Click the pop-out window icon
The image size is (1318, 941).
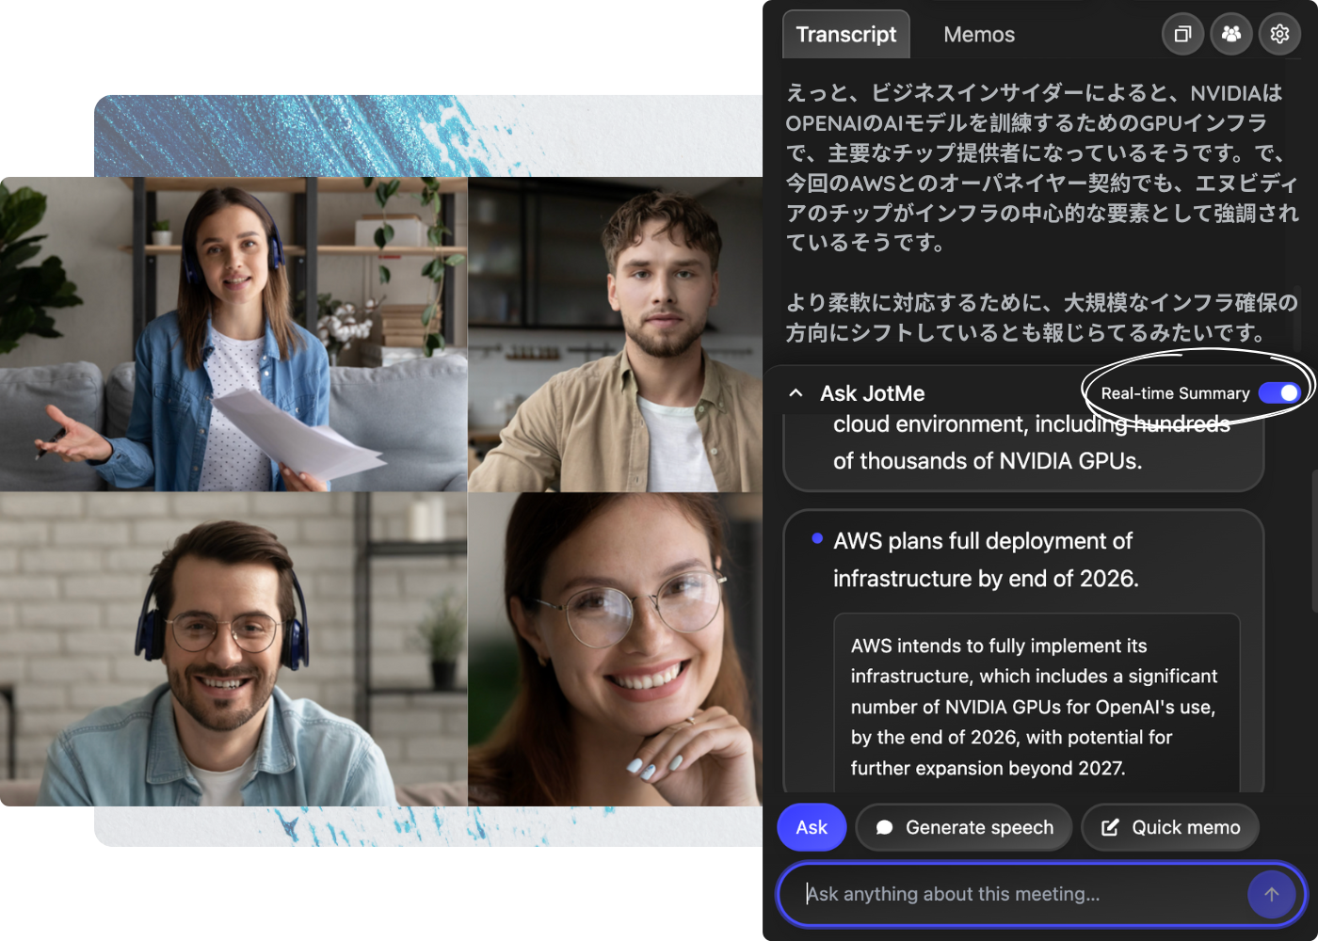coord(1182,34)
